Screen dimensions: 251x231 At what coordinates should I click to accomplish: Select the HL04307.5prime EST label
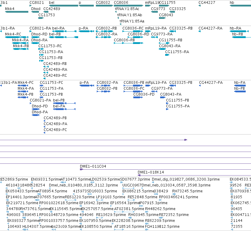click(37, 227)
